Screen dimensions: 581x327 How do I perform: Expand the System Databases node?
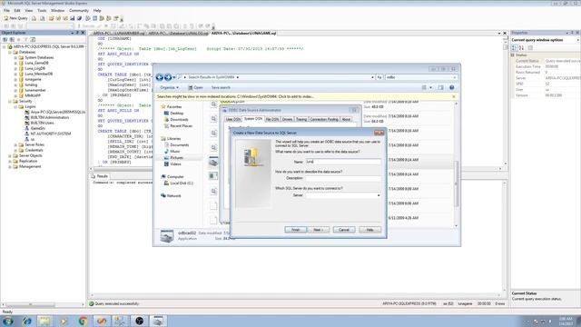(15, 57)
